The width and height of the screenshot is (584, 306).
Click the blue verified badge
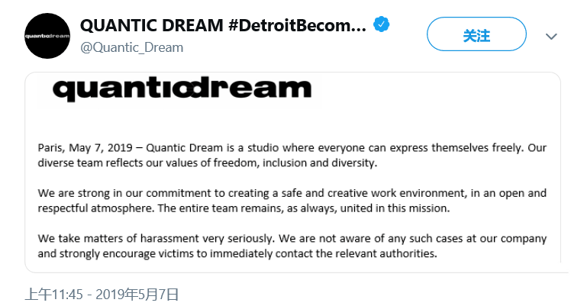381,25
